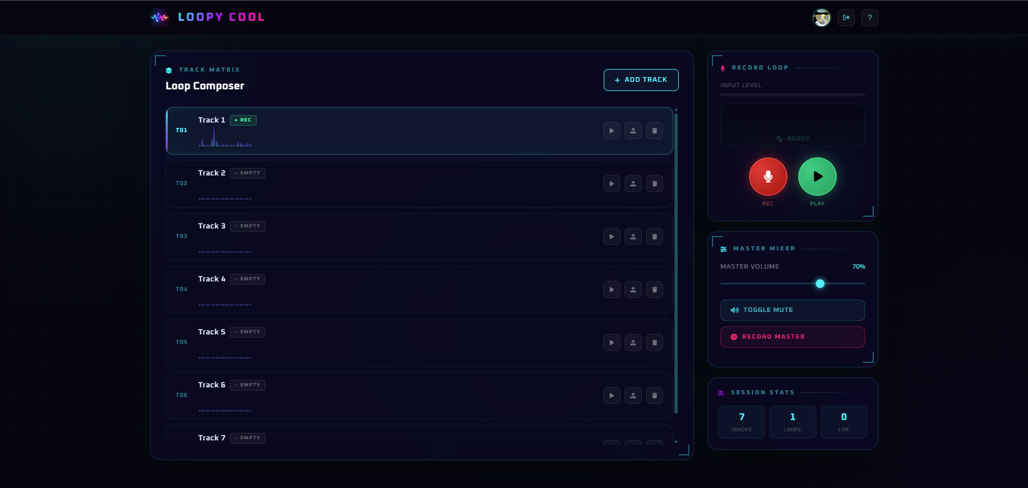This screenshot has width=1028, height=488.
Task: Click the user avatar icon
Action: click(821, 18)
